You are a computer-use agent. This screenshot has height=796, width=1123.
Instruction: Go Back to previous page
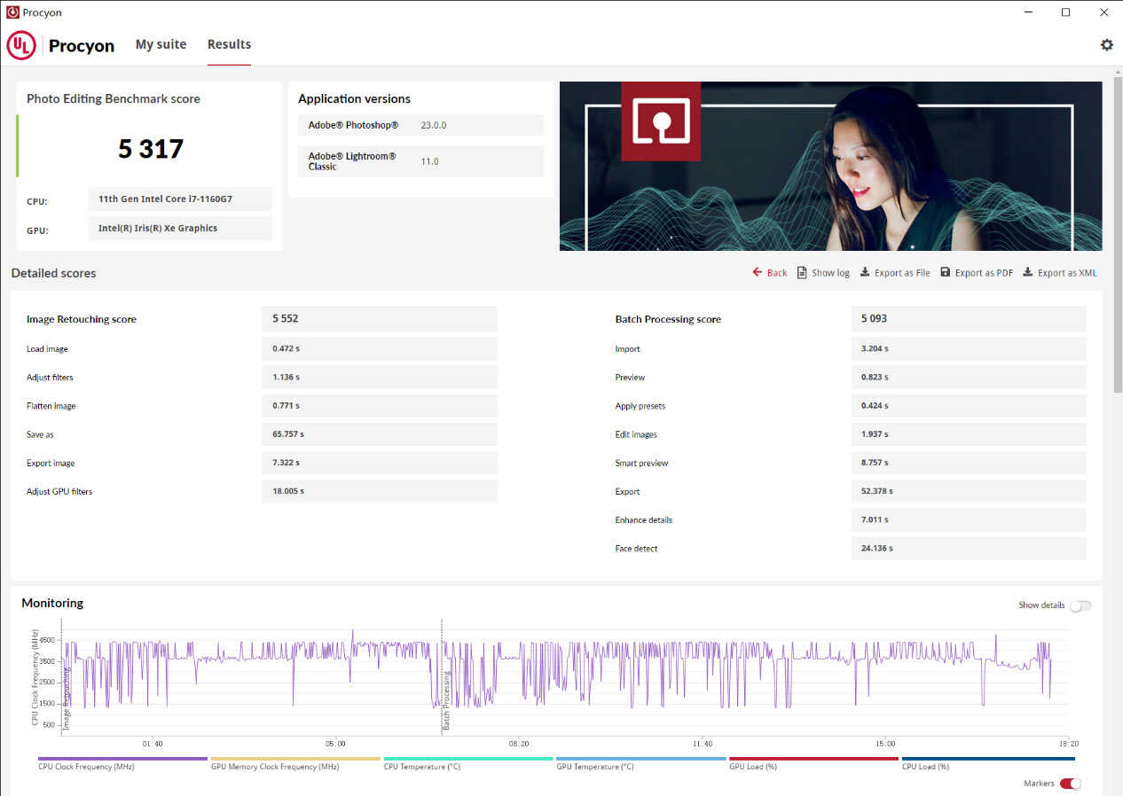[x=777, y=273]
